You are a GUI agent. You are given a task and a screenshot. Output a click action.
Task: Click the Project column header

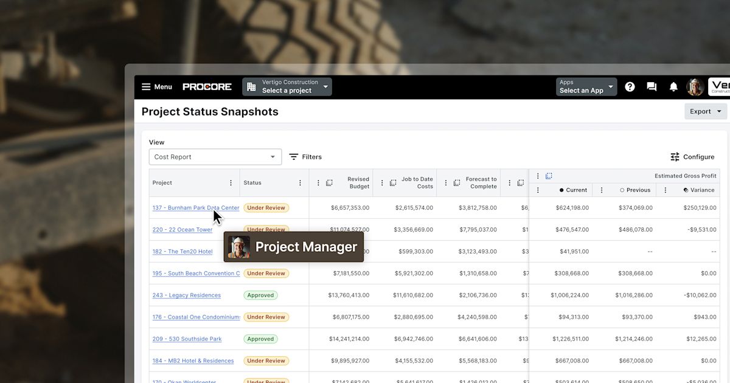point(162,183)
